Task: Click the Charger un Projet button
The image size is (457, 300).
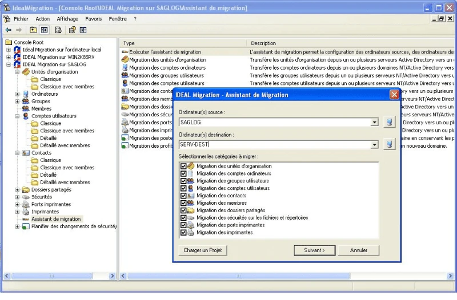Action: pyautogui.click(x=203, y=250)
